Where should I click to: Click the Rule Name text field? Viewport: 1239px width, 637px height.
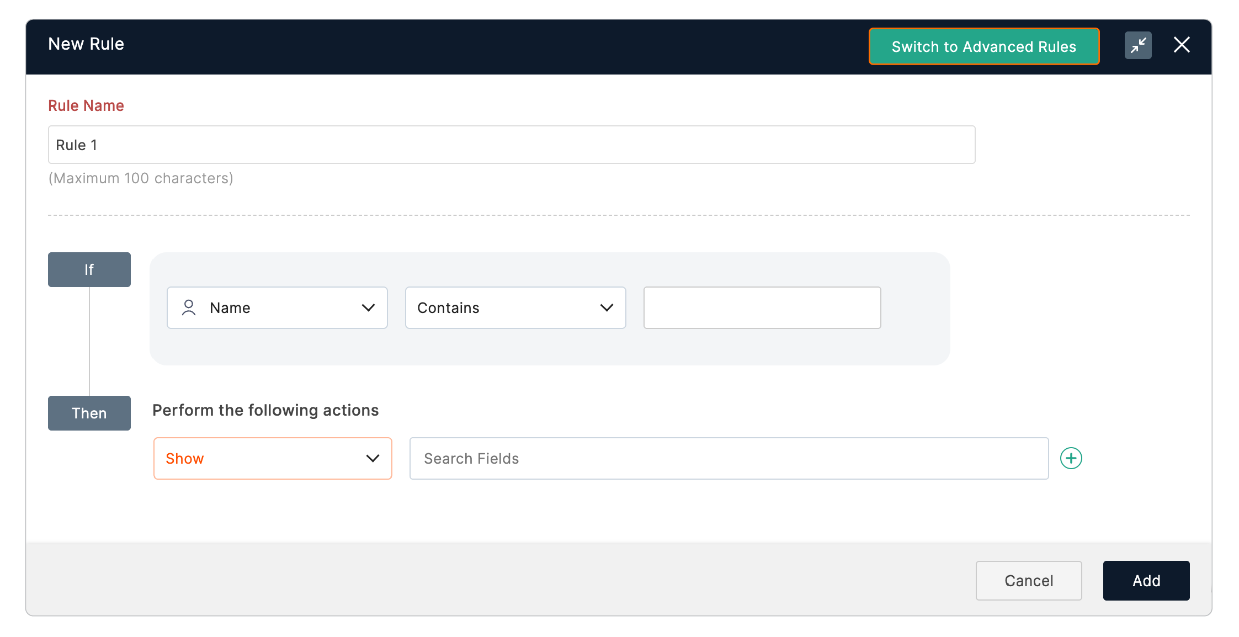[511, 145]
